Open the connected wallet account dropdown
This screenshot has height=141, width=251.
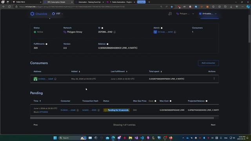pyautogui.click(x=208, y=14)
